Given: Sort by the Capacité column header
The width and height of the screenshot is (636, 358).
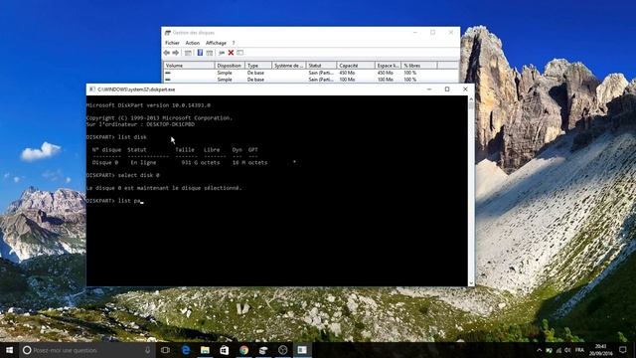Looking at the screenshot, I should point(356,66).
